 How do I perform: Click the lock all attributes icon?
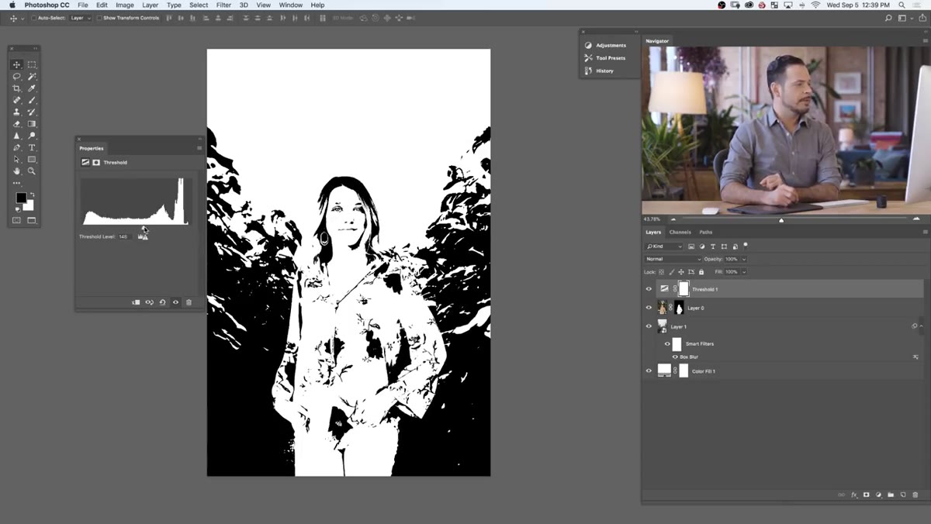click(x=701, y=272)
